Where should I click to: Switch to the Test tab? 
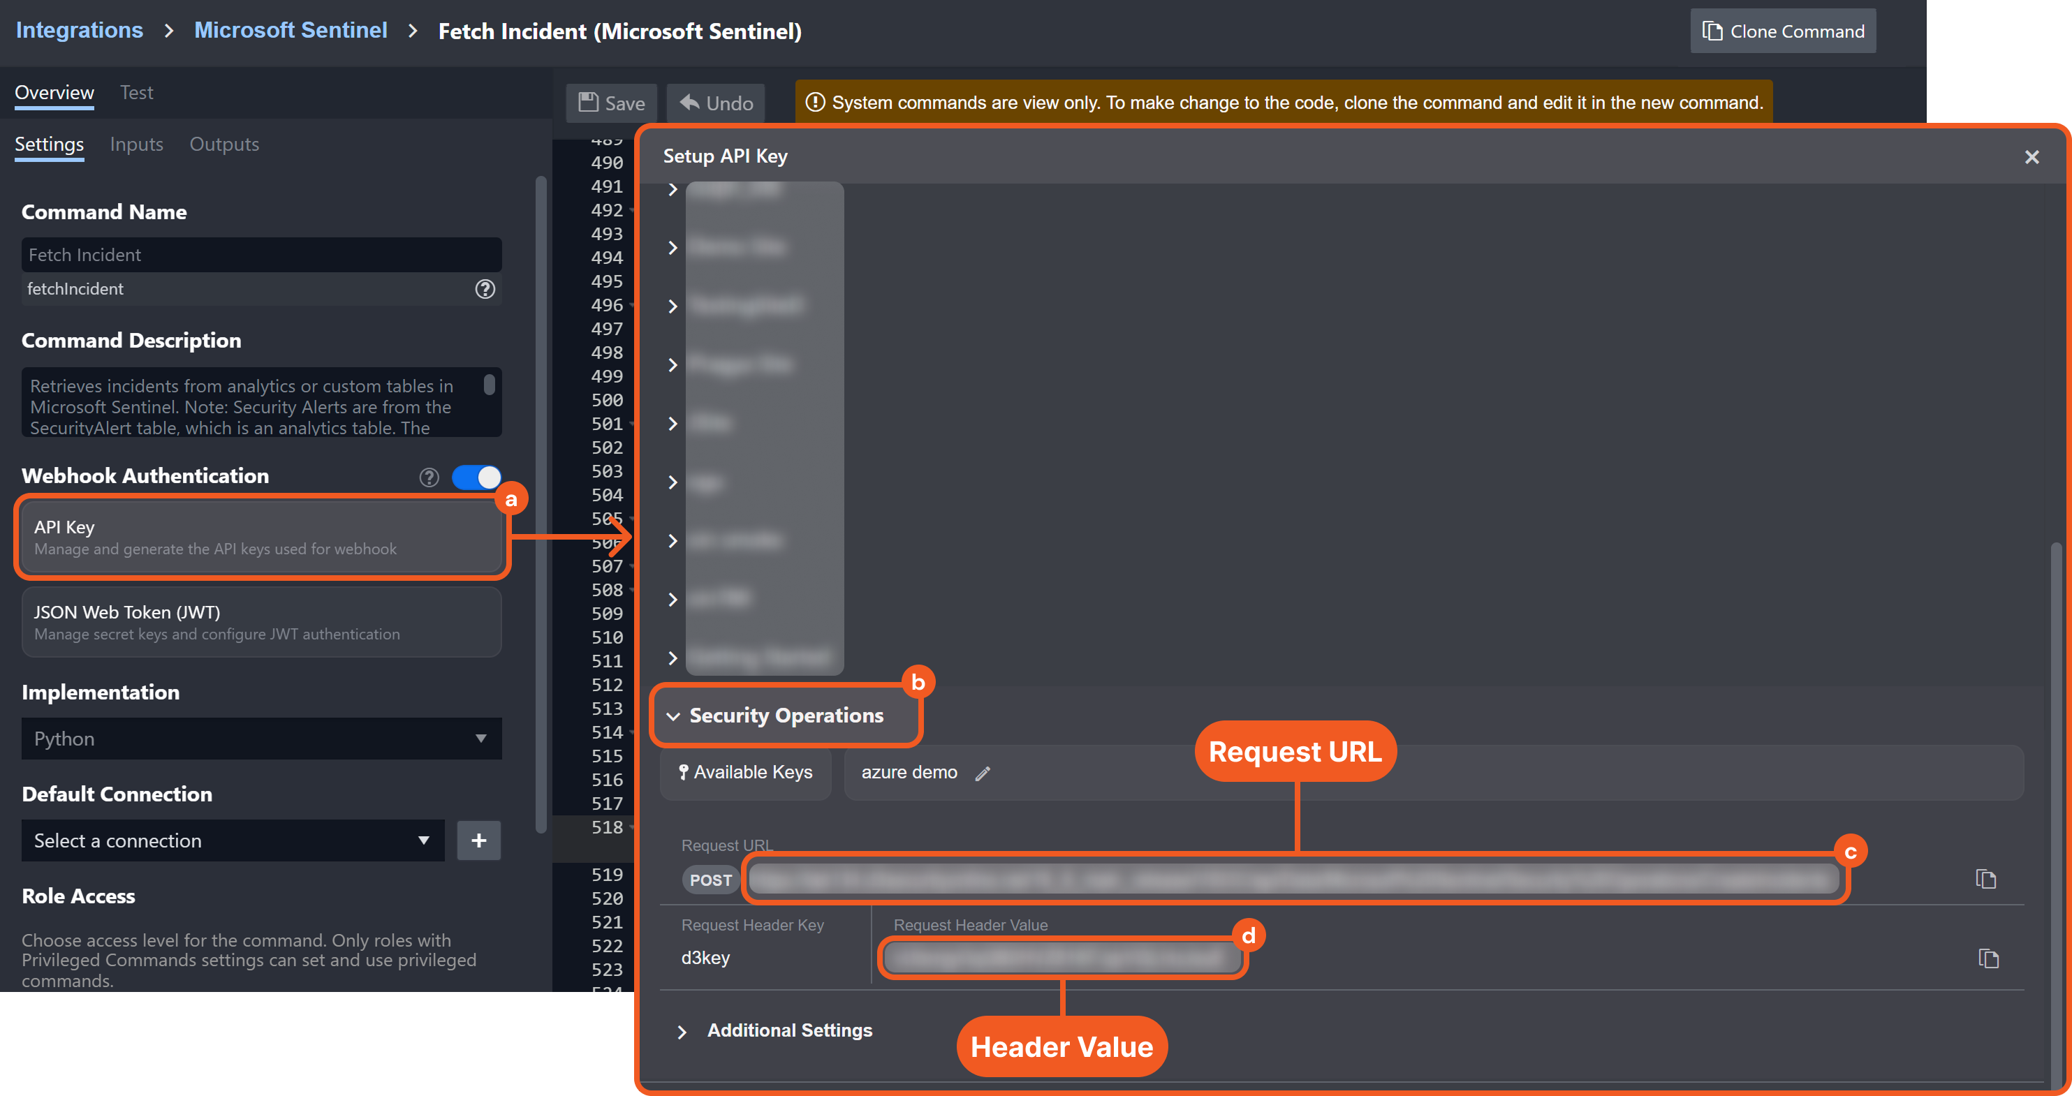[136, 92]
